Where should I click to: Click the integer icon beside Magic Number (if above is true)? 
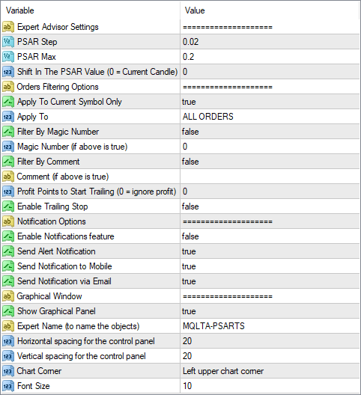click(8, 147)
